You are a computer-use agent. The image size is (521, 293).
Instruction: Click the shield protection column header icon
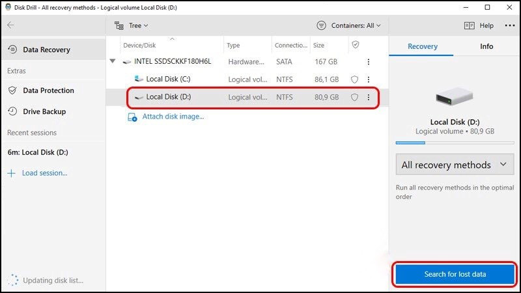[355, 45]
